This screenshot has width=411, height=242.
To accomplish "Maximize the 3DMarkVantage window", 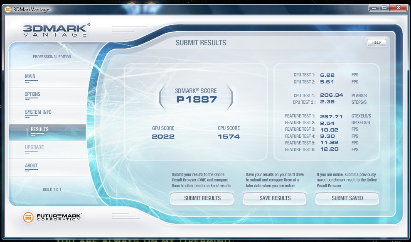I will [384, 8].
